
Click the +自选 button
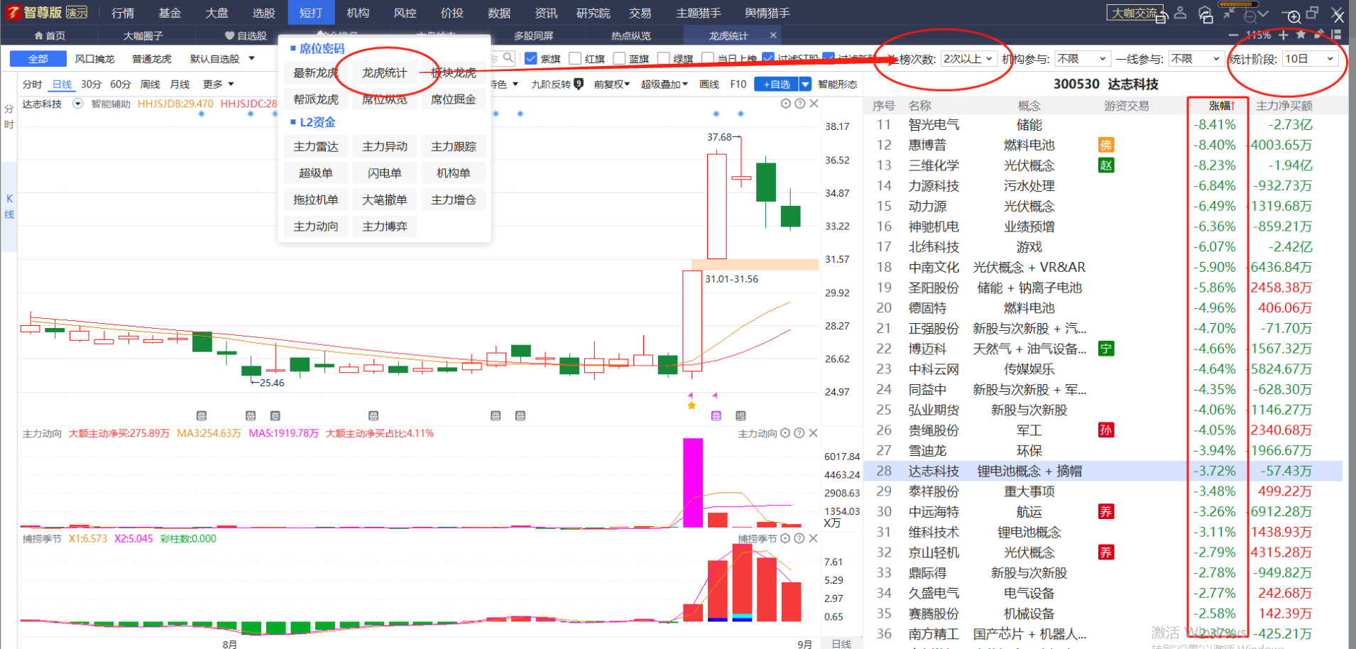tap(777, 84)
